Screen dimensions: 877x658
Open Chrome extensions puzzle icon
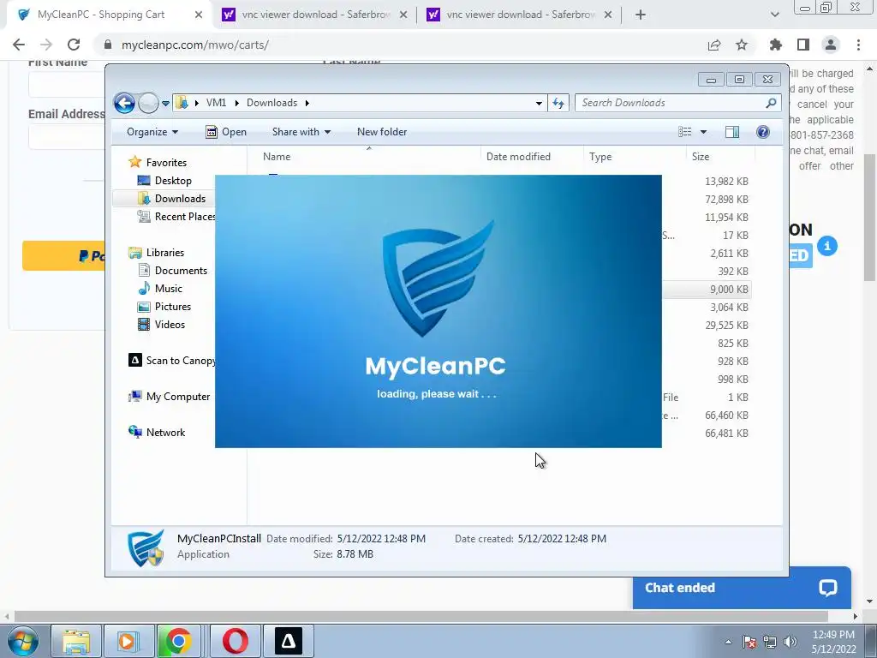[x=776, y=45]
